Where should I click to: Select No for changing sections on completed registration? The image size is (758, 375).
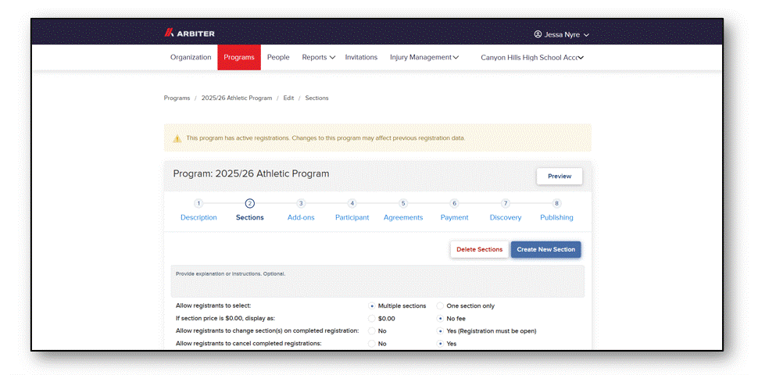coord(372,331)
